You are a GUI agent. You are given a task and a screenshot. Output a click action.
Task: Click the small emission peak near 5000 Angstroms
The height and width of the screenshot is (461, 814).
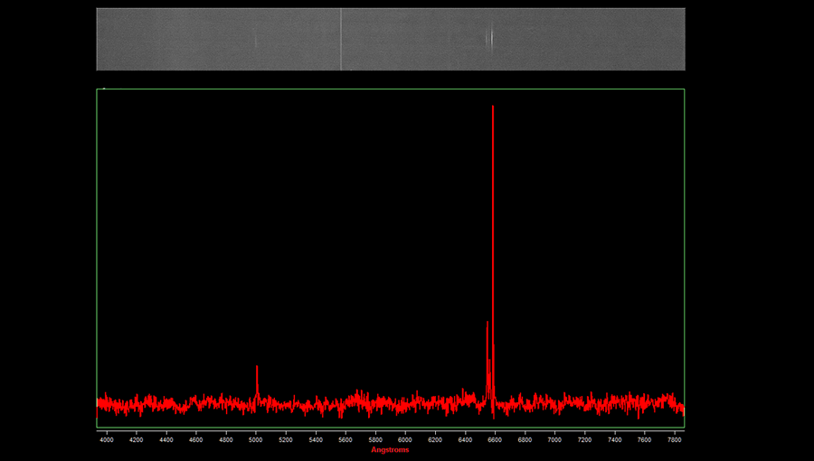pos(257,368)
